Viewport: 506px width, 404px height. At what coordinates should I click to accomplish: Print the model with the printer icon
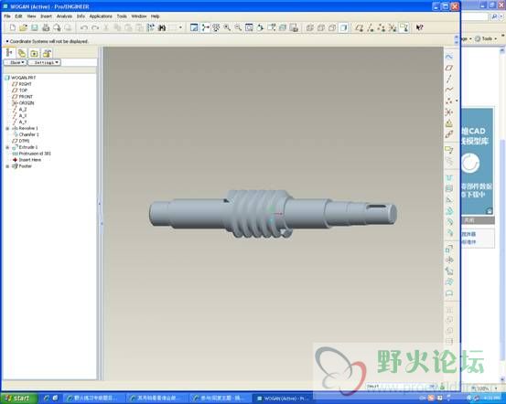46,27
